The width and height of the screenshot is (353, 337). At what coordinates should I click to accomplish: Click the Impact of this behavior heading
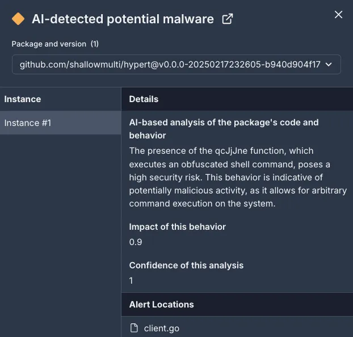click(178, 227)
